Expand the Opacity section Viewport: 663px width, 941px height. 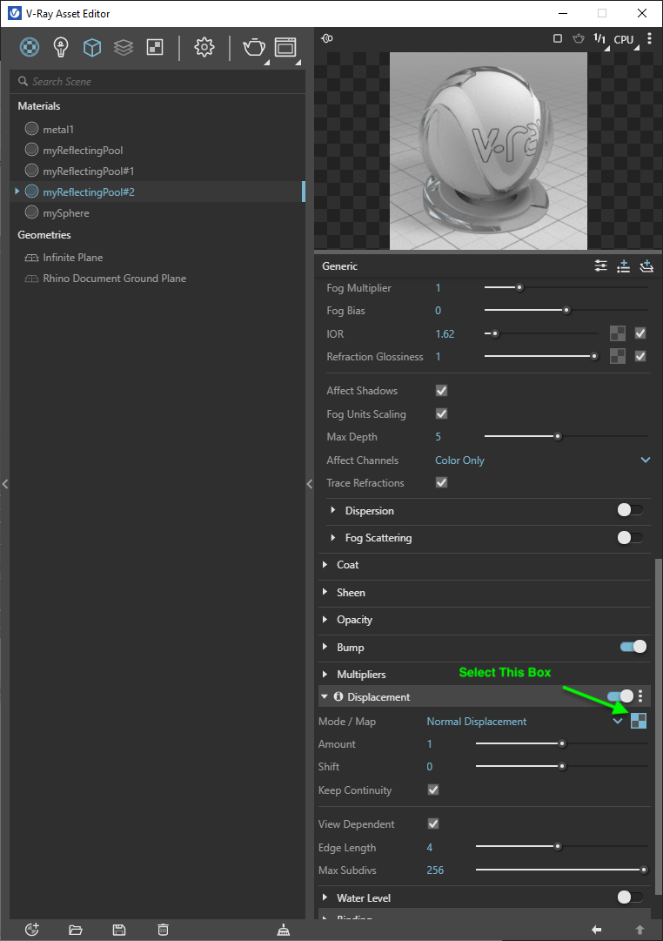click(x=325, y=619)
